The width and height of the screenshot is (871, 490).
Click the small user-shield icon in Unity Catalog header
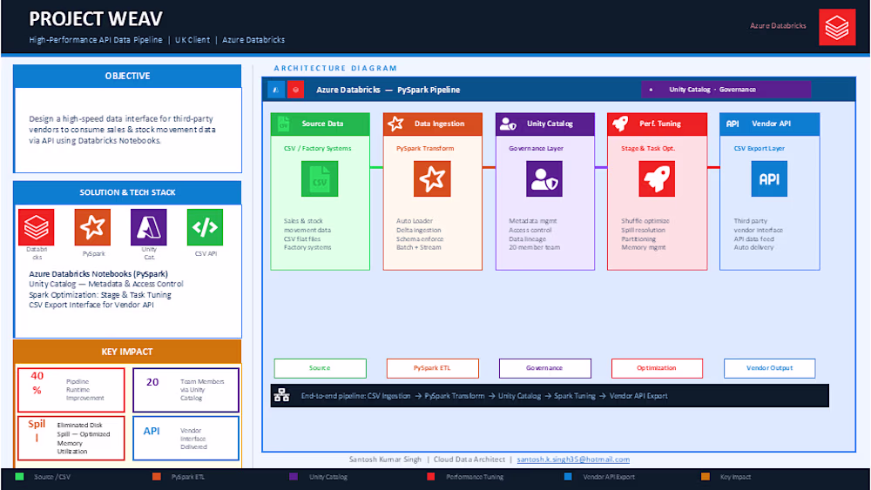[508, 124]
